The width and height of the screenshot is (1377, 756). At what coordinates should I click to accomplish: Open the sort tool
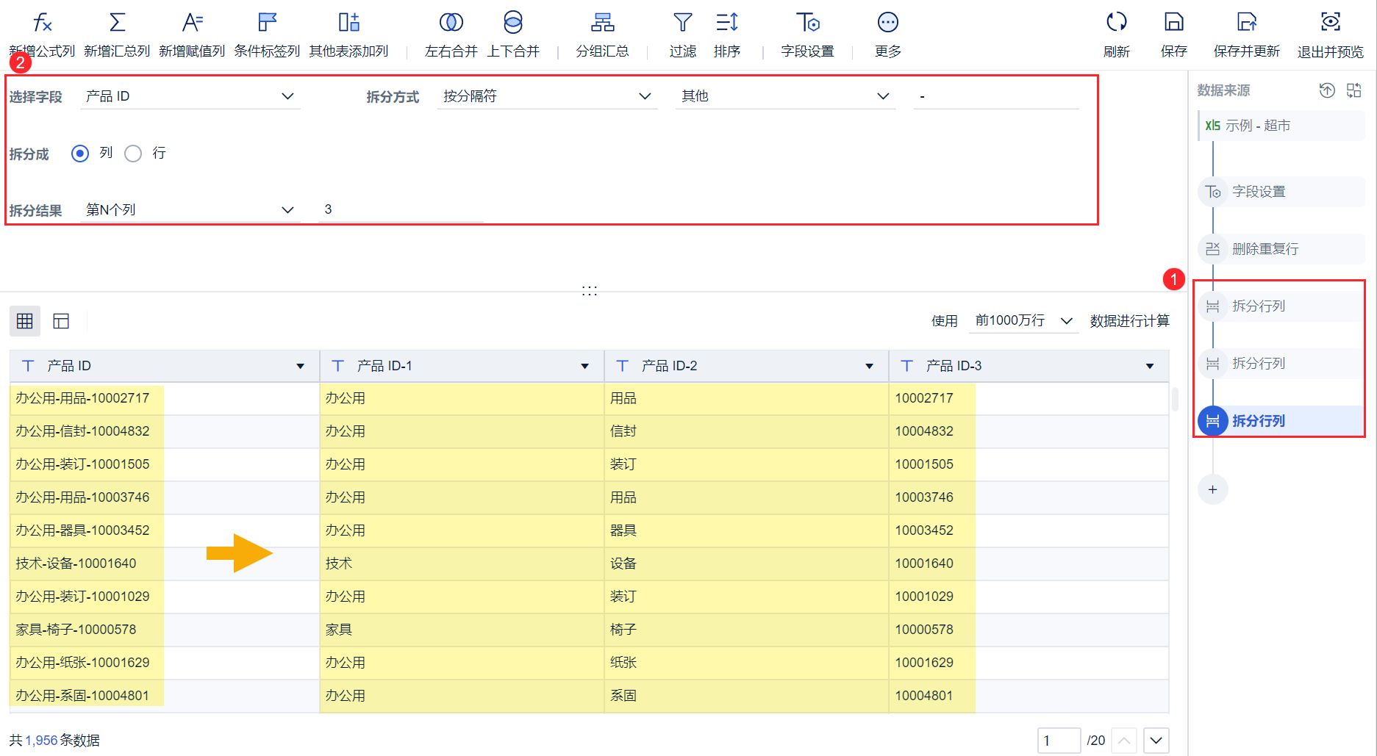point(727,34)
